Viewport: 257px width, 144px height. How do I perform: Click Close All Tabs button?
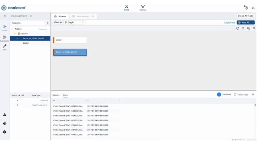[245, 16]
